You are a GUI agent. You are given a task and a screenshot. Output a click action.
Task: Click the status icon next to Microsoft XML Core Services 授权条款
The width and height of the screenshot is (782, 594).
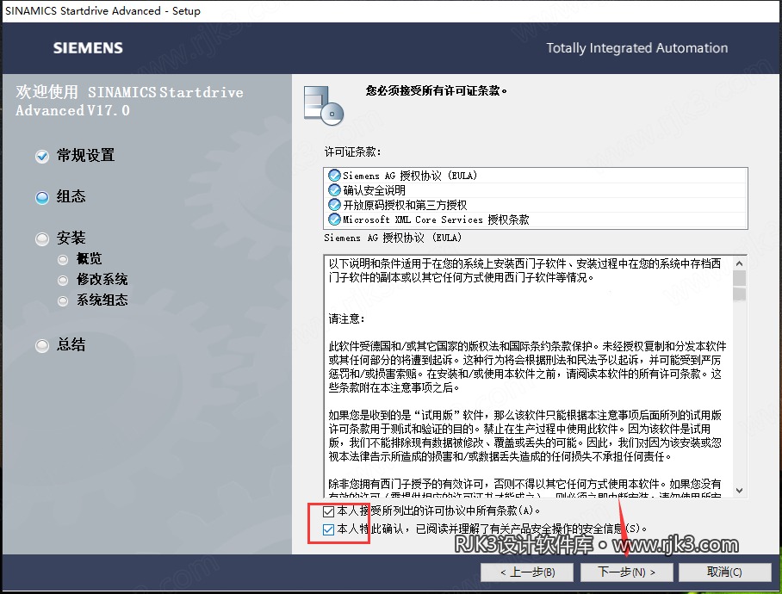334,220
